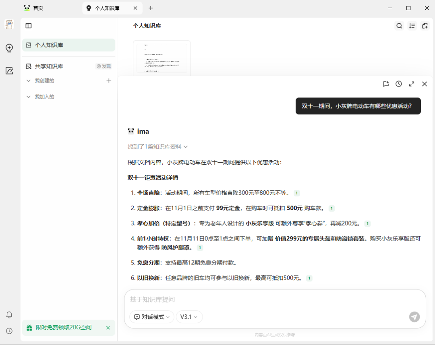Collapse the 我加入的 section
The image size is (435, 345).
click(28, 97)
